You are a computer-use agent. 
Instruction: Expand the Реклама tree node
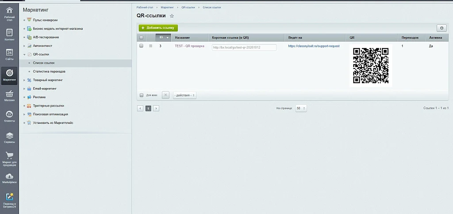[25, 97]
